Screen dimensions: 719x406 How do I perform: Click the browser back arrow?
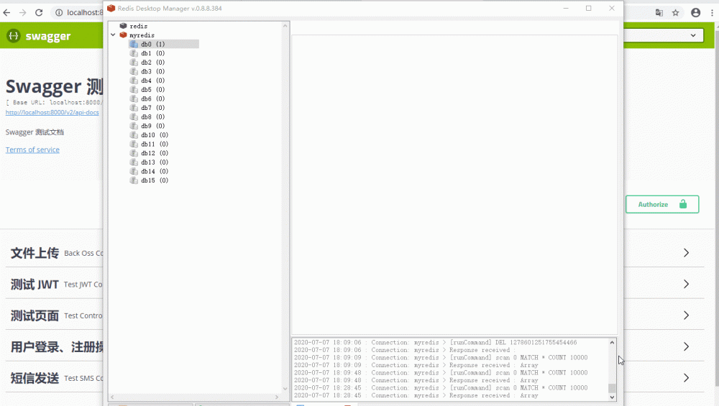point(6,12)
